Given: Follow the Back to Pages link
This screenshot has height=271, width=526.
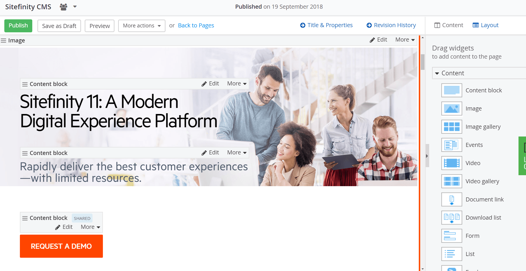Looking at the screenshot, I should [x=196, y=25].
